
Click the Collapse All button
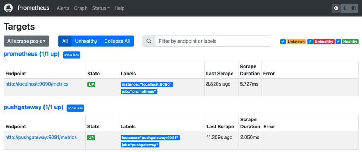[117, 41]
